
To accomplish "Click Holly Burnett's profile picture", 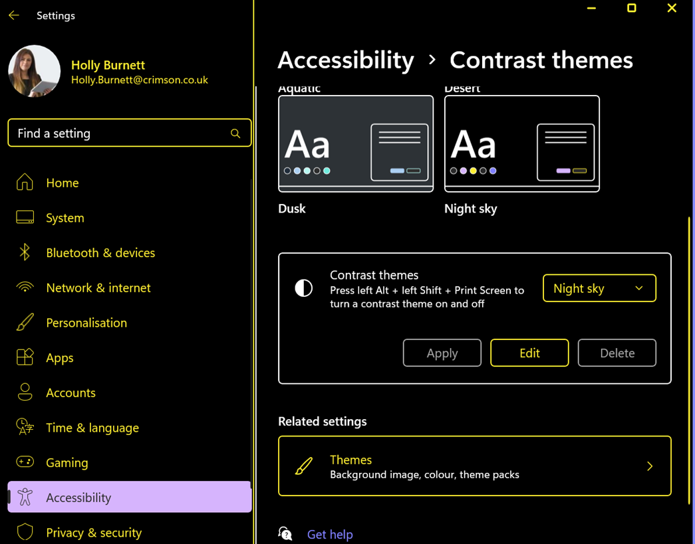I will (x=35, y=72).
